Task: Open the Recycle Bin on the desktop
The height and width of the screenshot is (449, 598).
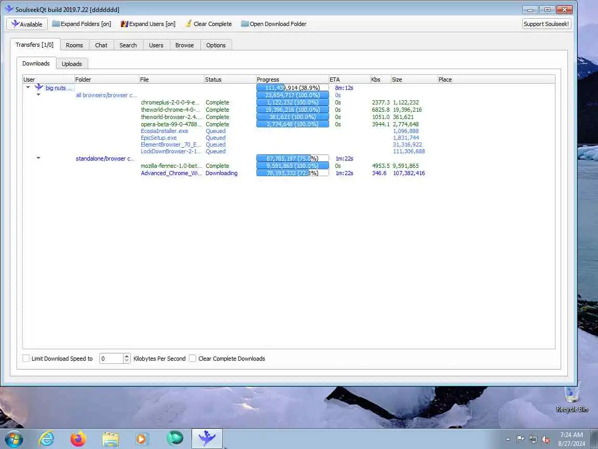Action: (572, 400)
